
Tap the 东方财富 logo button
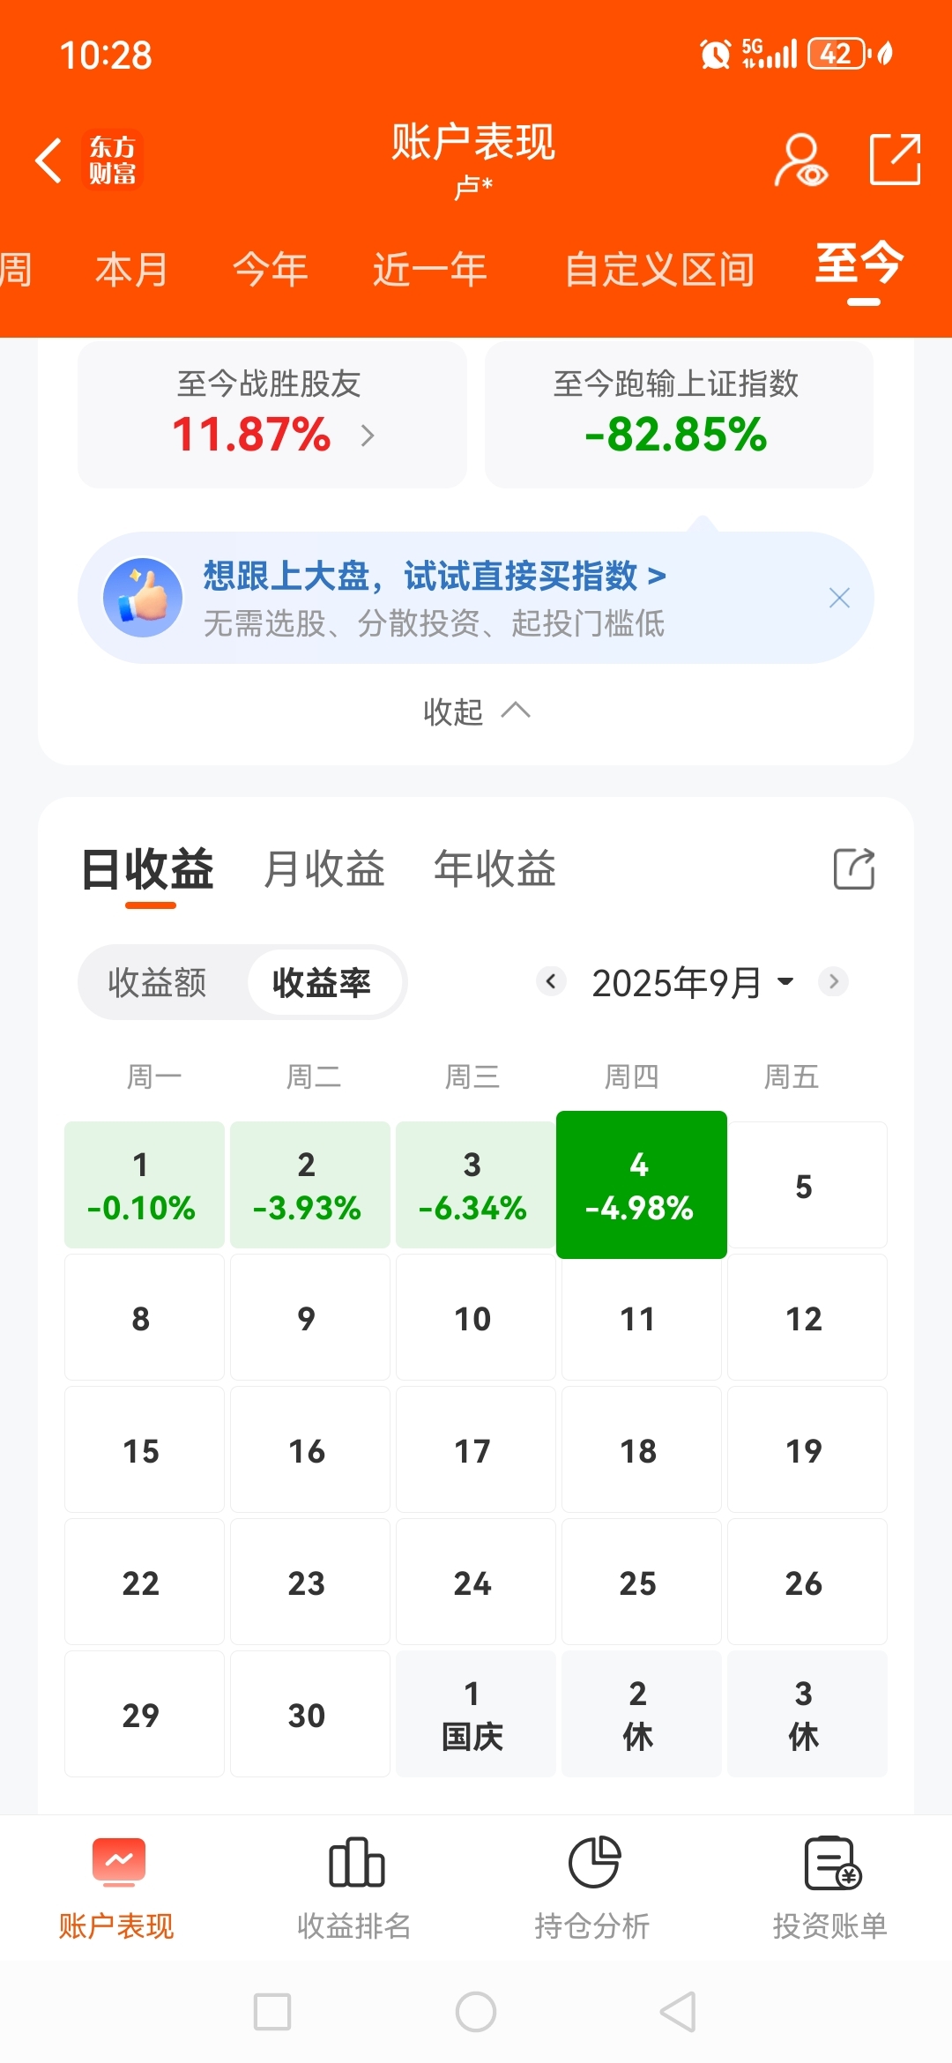[113, 160]
